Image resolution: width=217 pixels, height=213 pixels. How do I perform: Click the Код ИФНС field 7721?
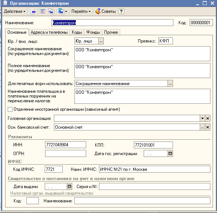[54, 169]
